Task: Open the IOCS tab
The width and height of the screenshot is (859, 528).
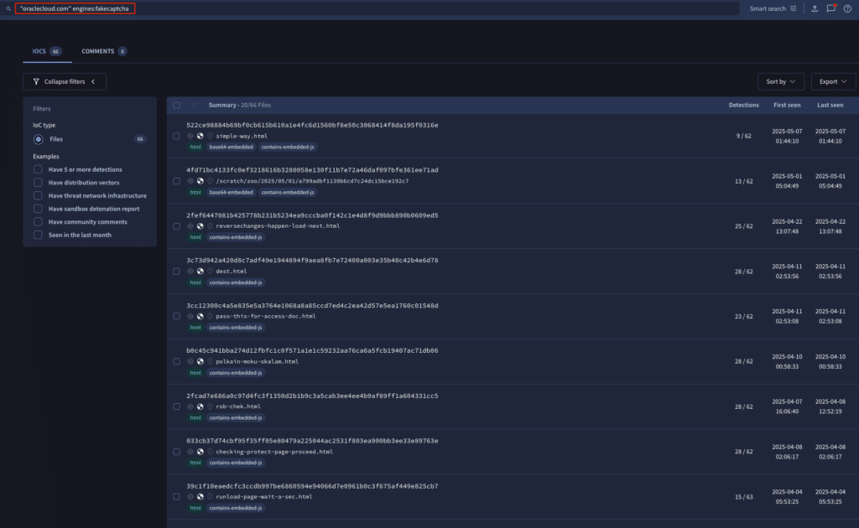Action: (40, 51)
